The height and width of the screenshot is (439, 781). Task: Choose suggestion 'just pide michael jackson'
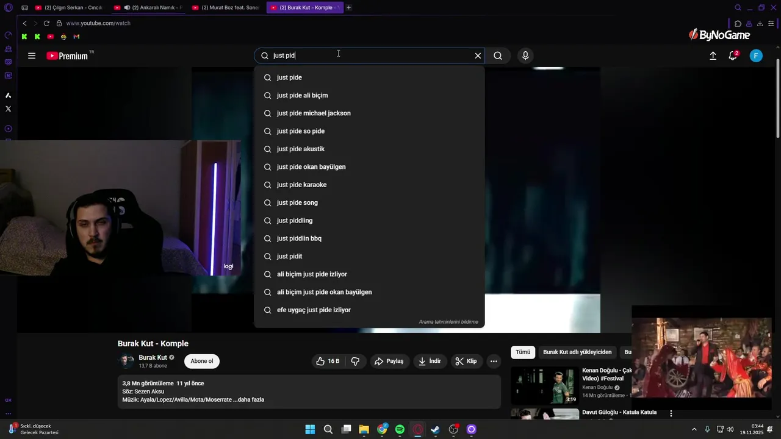[369, 113]
